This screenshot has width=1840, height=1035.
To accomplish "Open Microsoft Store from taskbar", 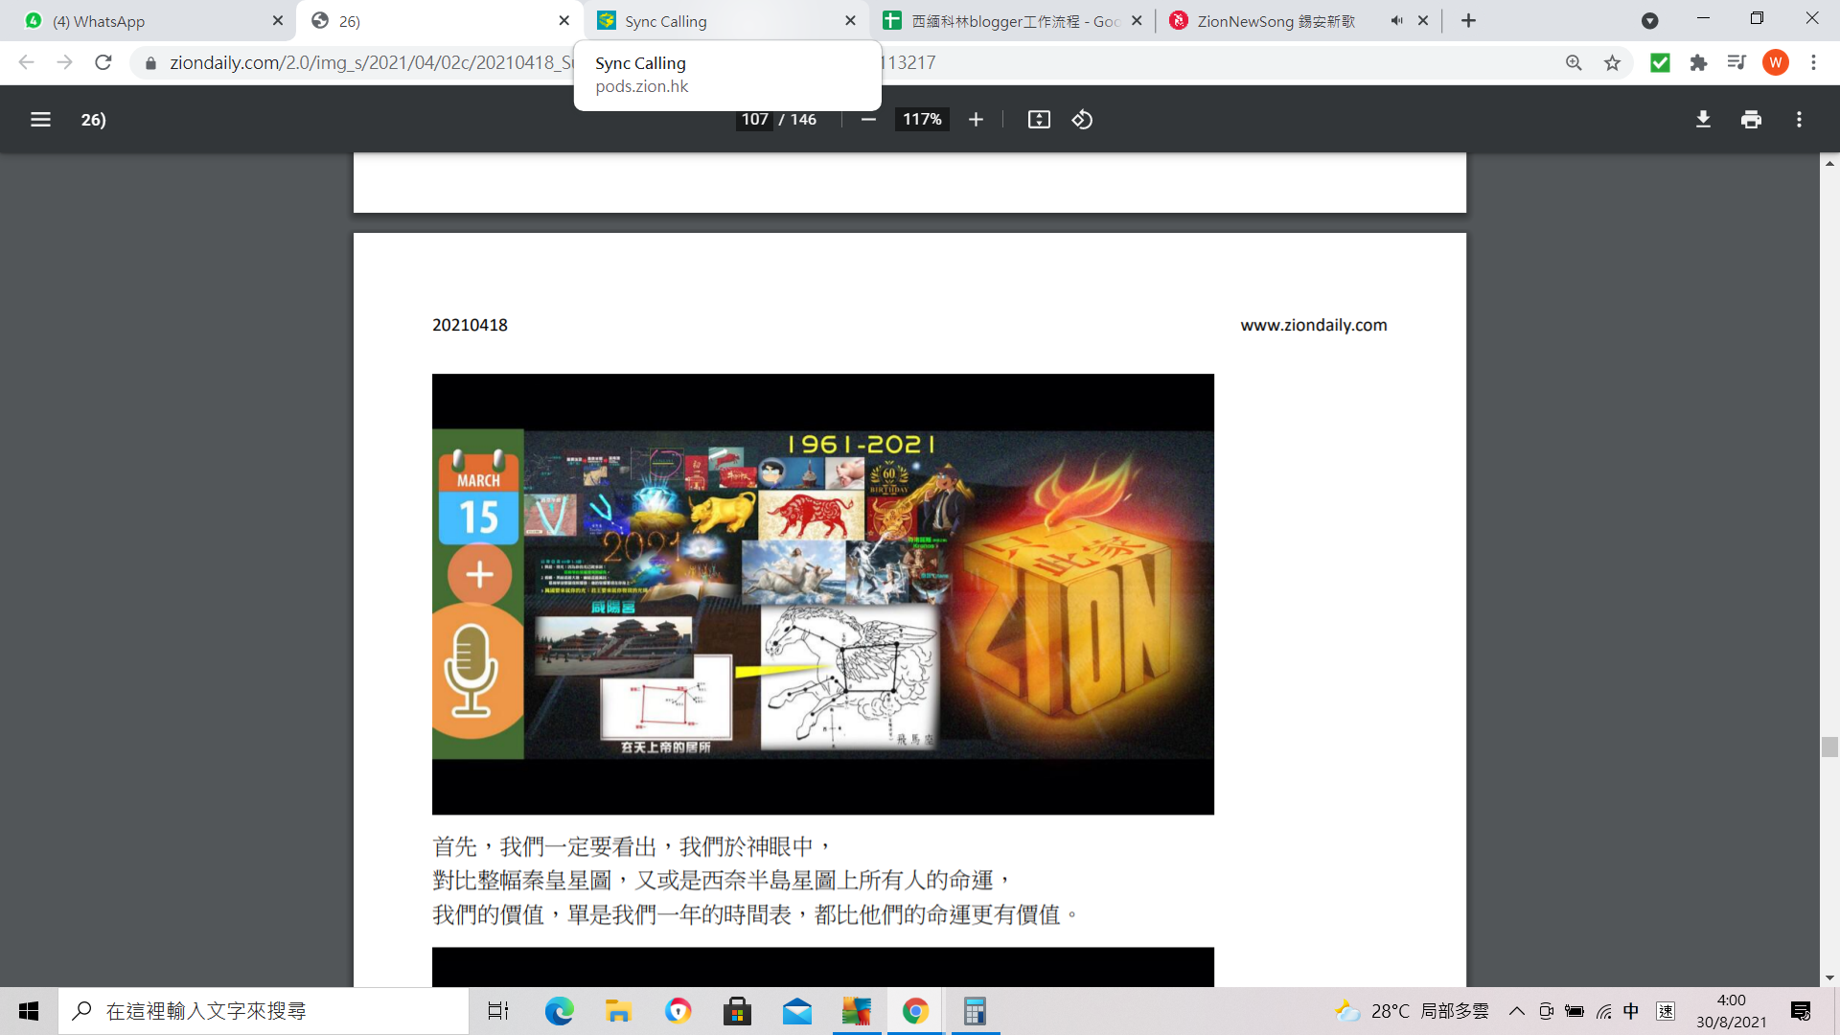I will click(x=737, y=1011).
